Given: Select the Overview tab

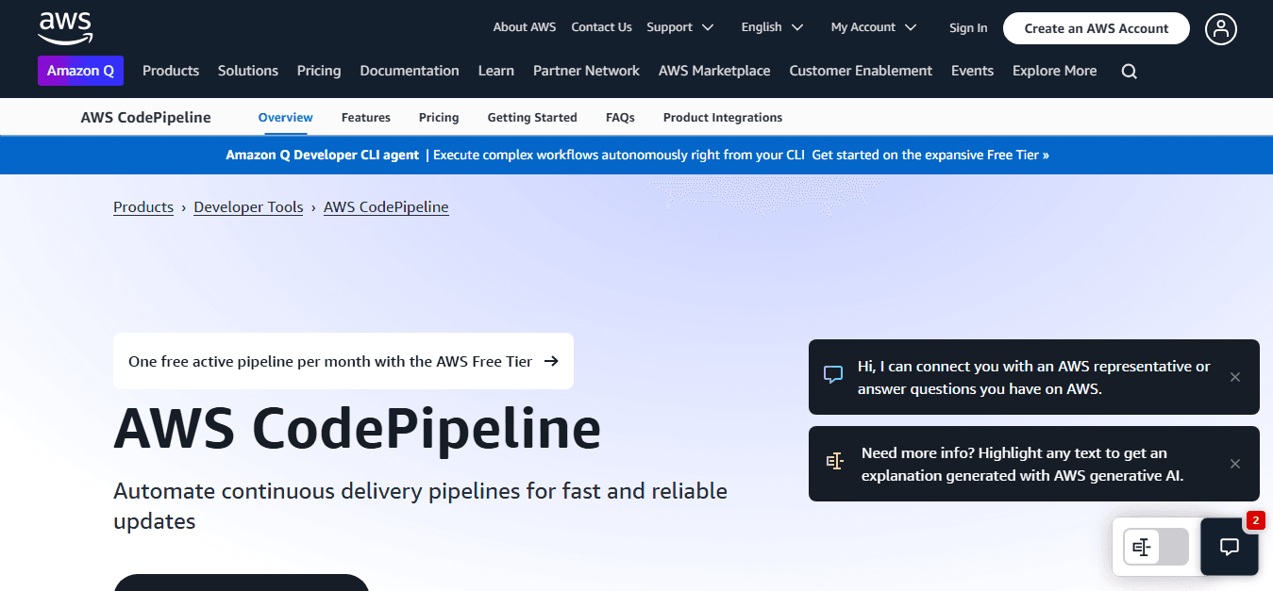Looking at the screenshot, I should pos(286,118).
